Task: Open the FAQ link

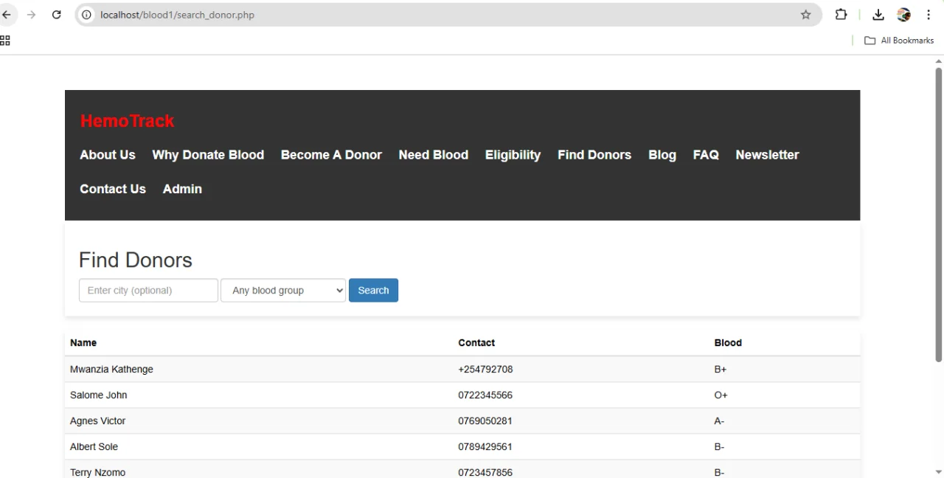Action: pos(706,155)
